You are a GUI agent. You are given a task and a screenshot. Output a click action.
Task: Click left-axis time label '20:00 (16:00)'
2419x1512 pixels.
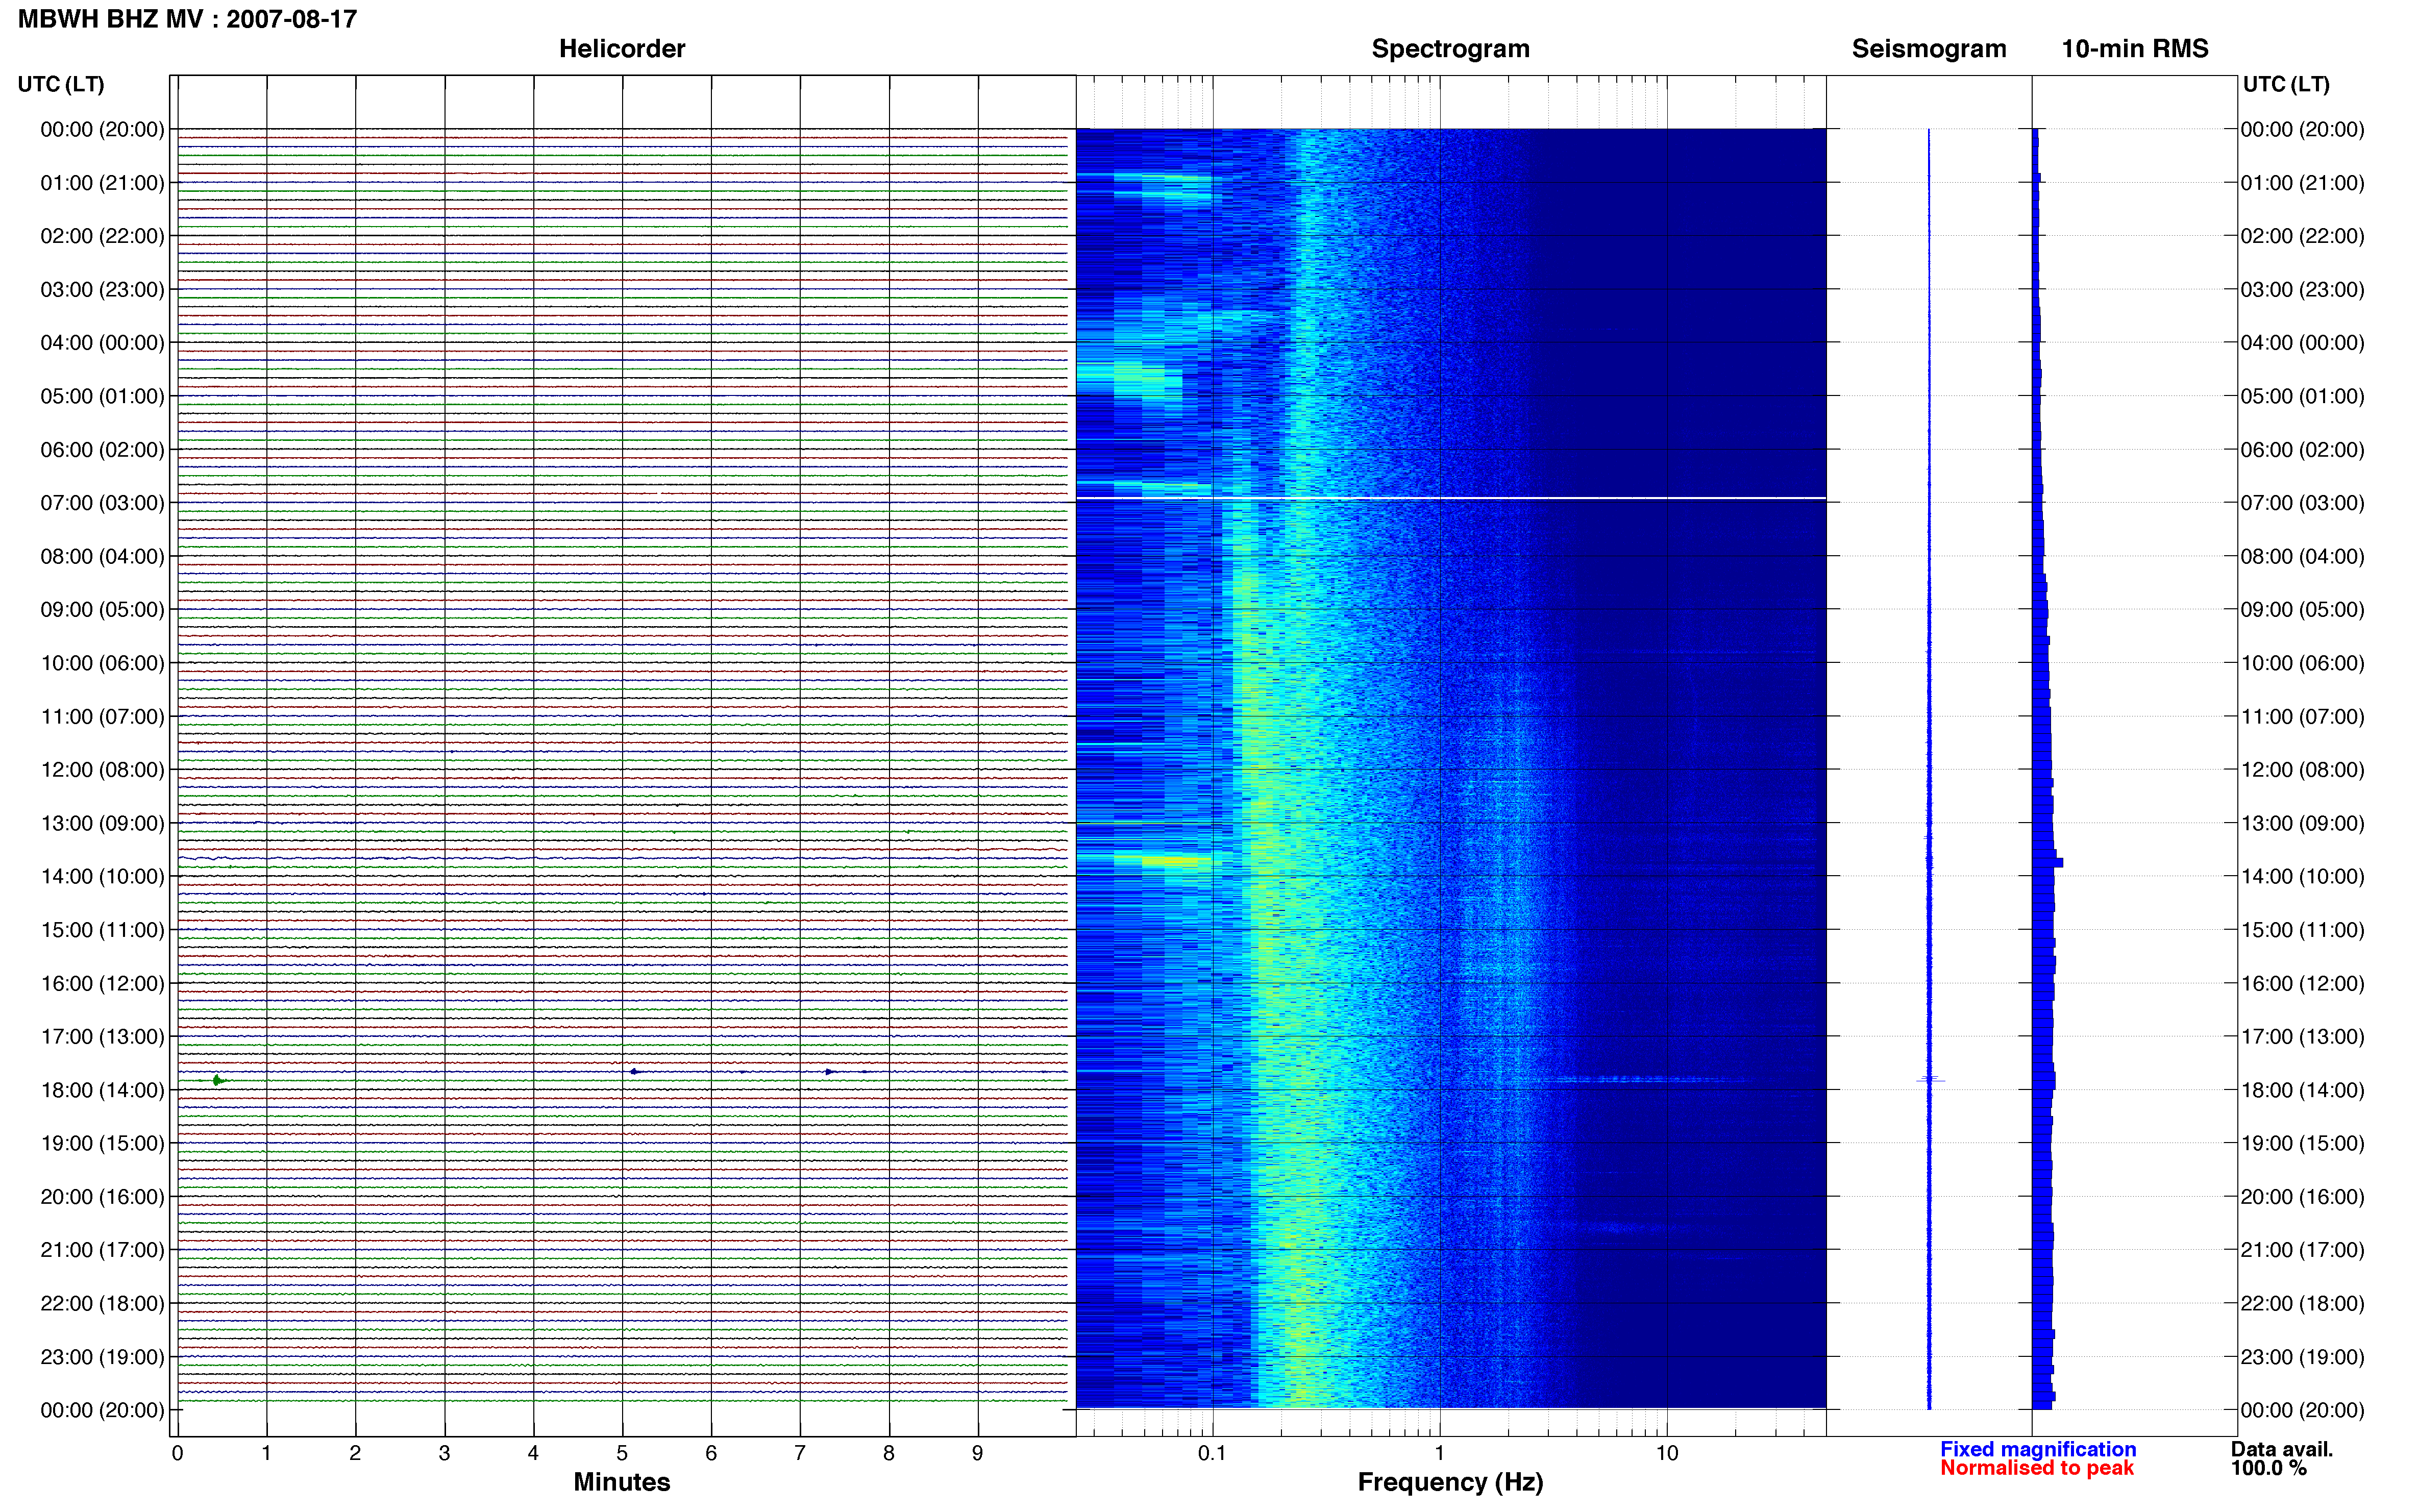[102, 1197]
